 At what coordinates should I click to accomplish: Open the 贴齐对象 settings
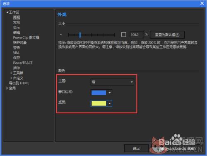click(20, 43)
